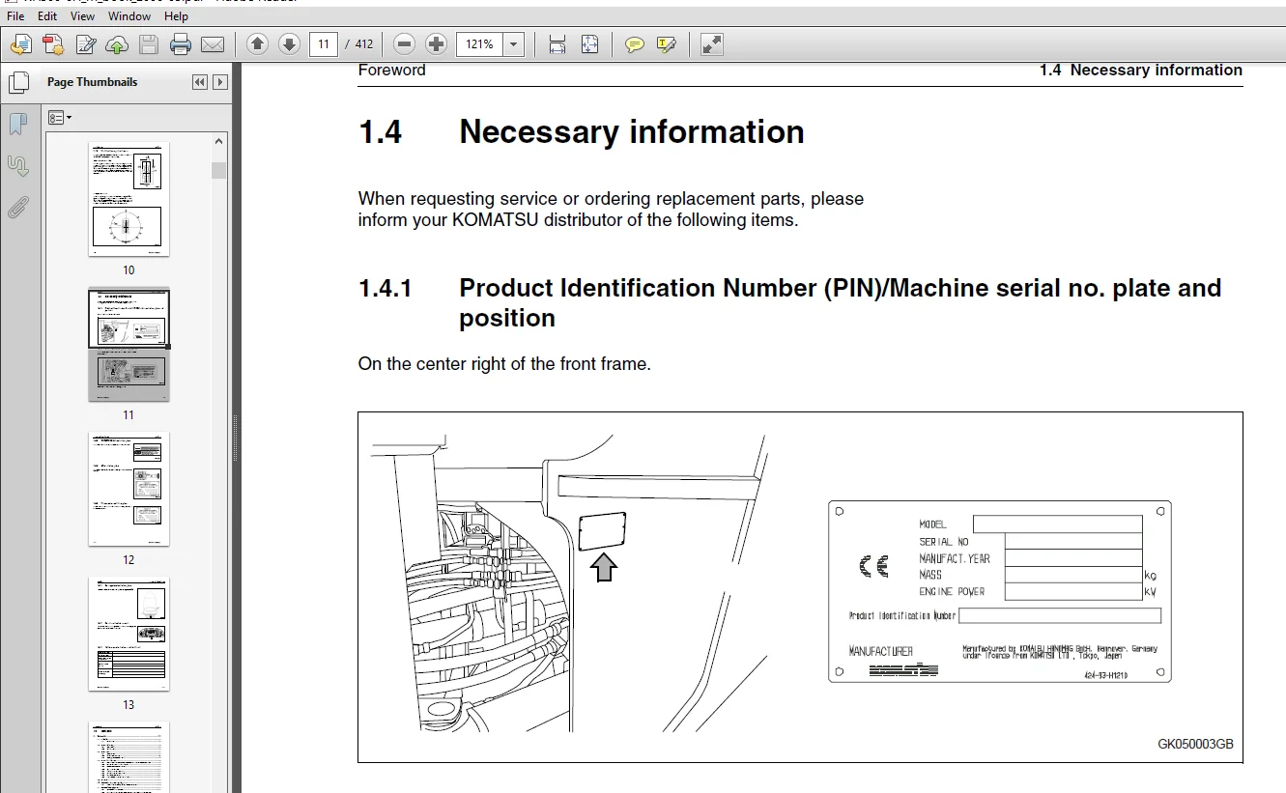Open the zoom level dropdown arrow
Viewport: 1286px width, 793px height.
tap(514, 44)
